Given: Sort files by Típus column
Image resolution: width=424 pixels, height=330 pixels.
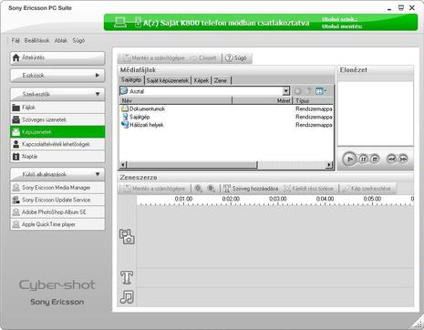Looking at the screenshot, I should (x=313, y=100).
